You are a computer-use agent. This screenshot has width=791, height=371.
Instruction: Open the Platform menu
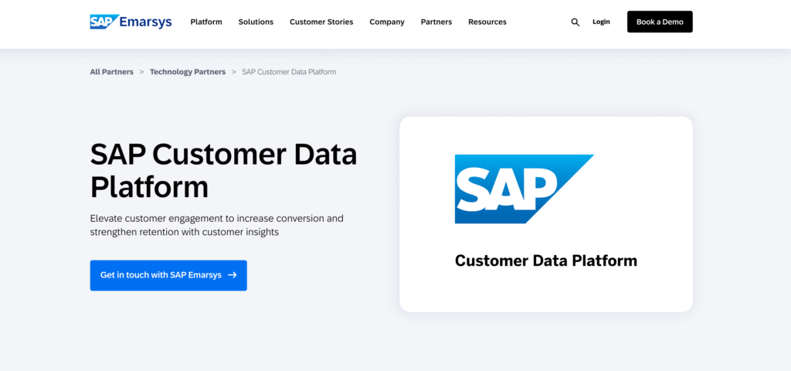206,22
